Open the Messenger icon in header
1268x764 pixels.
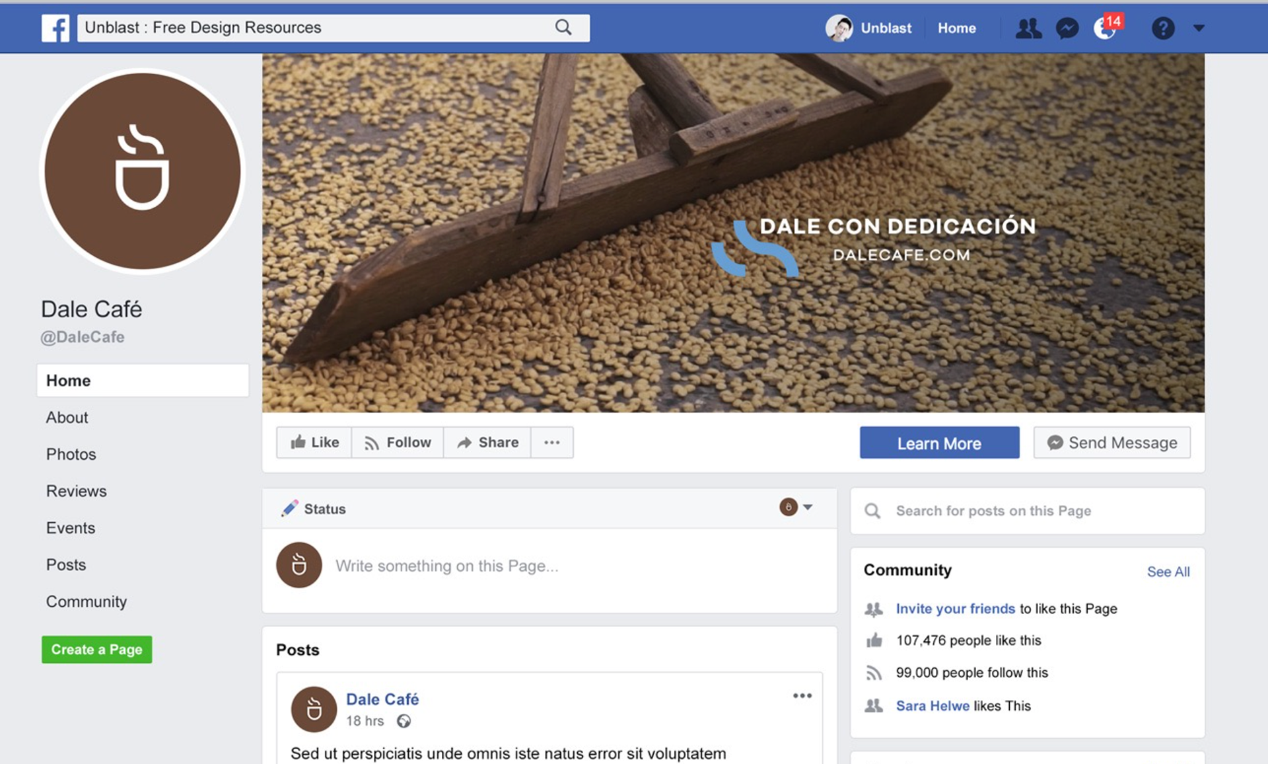tap(1067, 28)
